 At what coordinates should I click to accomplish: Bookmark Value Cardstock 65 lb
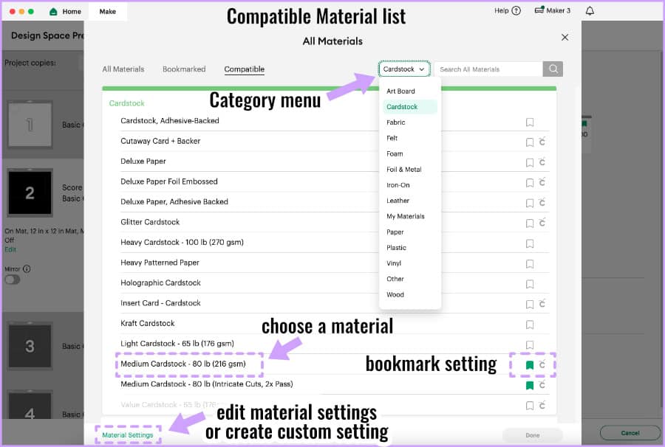pos(529,406)
